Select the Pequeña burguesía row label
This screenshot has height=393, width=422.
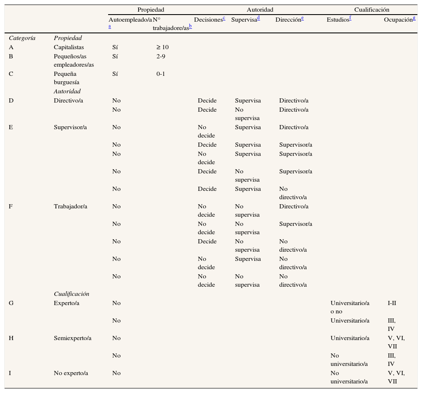[66, 78]
